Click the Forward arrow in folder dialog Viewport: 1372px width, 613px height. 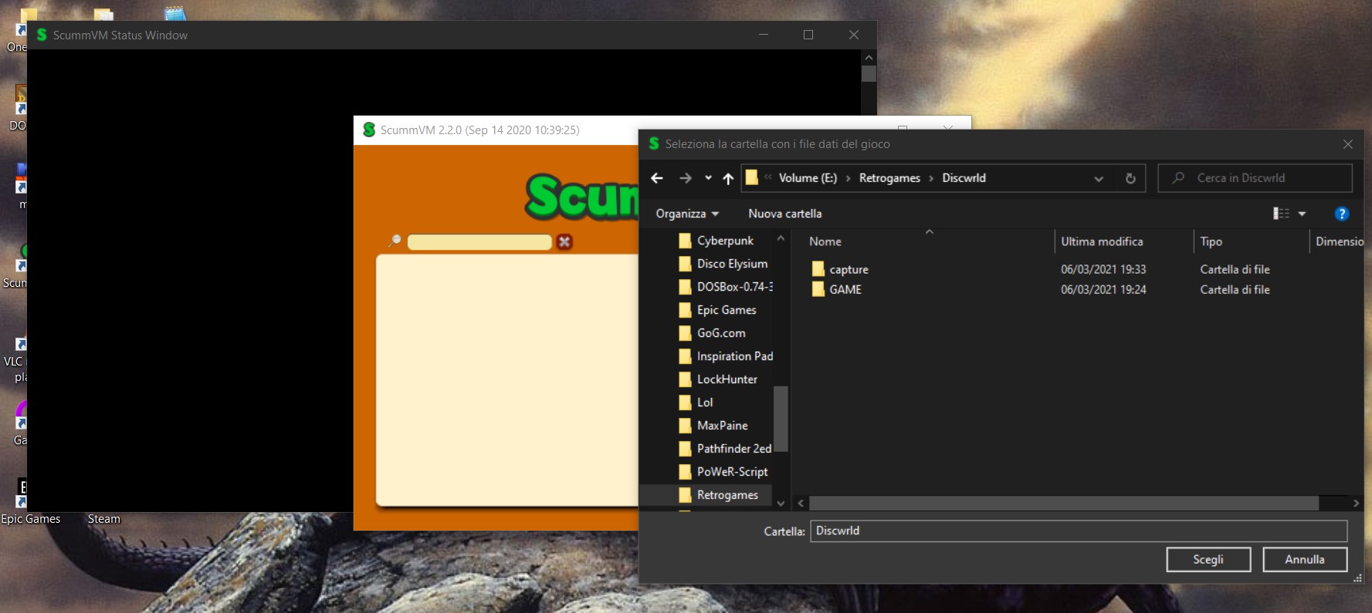[686, 178]
